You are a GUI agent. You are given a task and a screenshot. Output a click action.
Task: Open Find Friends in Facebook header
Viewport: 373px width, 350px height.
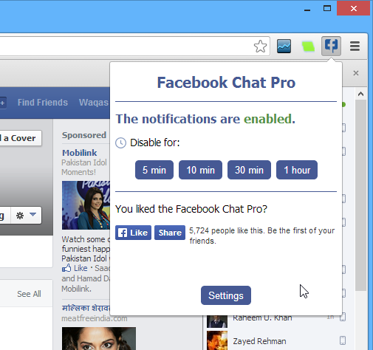coord(43,103)
